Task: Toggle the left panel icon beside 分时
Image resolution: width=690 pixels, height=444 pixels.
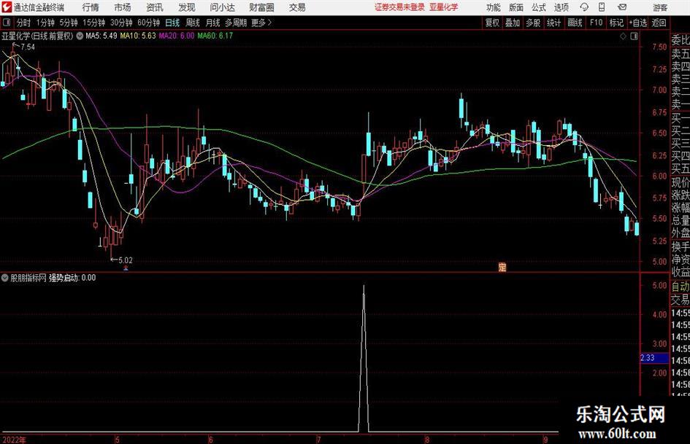Action: (x=6, y=23)
